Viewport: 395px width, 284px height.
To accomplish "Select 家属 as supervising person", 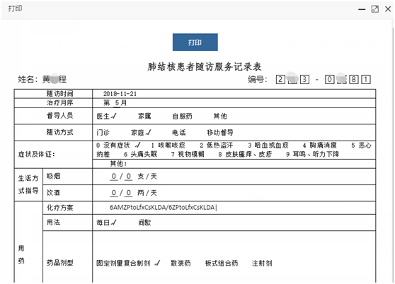I will 144,116.
